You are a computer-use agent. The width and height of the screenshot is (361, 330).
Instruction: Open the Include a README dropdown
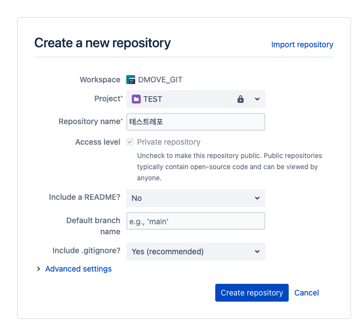[195, 198]
